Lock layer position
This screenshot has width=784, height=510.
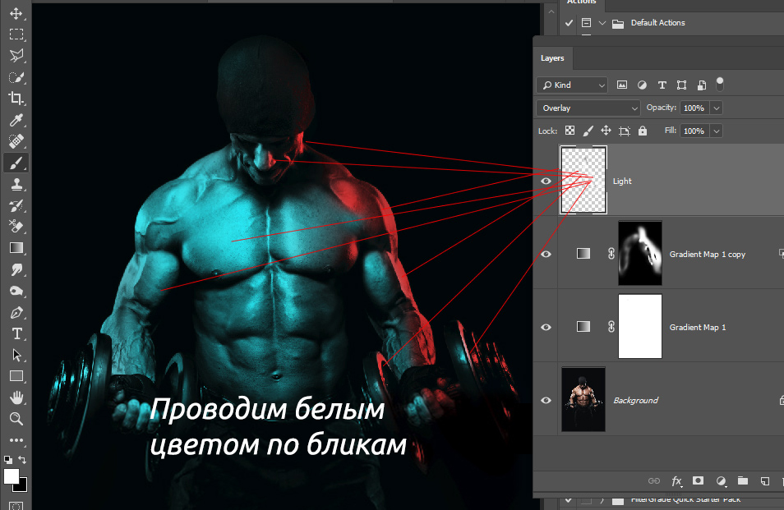[x=606, y=131]
